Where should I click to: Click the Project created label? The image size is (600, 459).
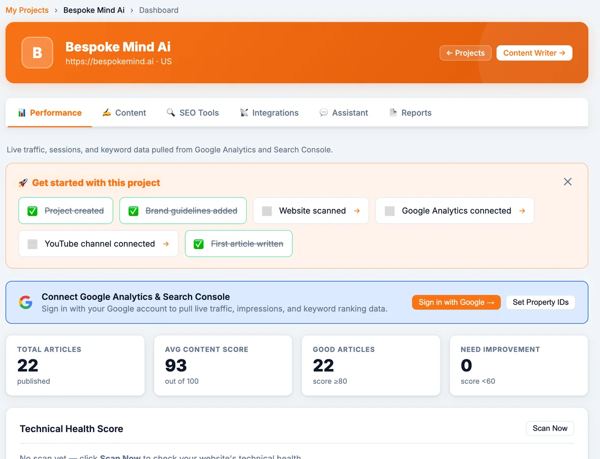pyautogui.click(x=74, y=211)
